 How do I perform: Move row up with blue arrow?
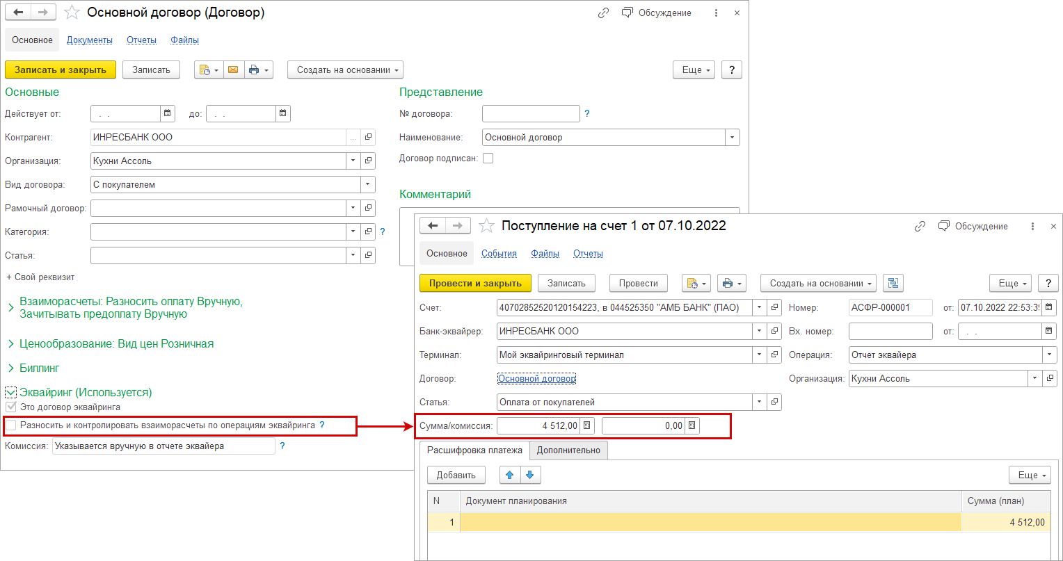point(510,475)
